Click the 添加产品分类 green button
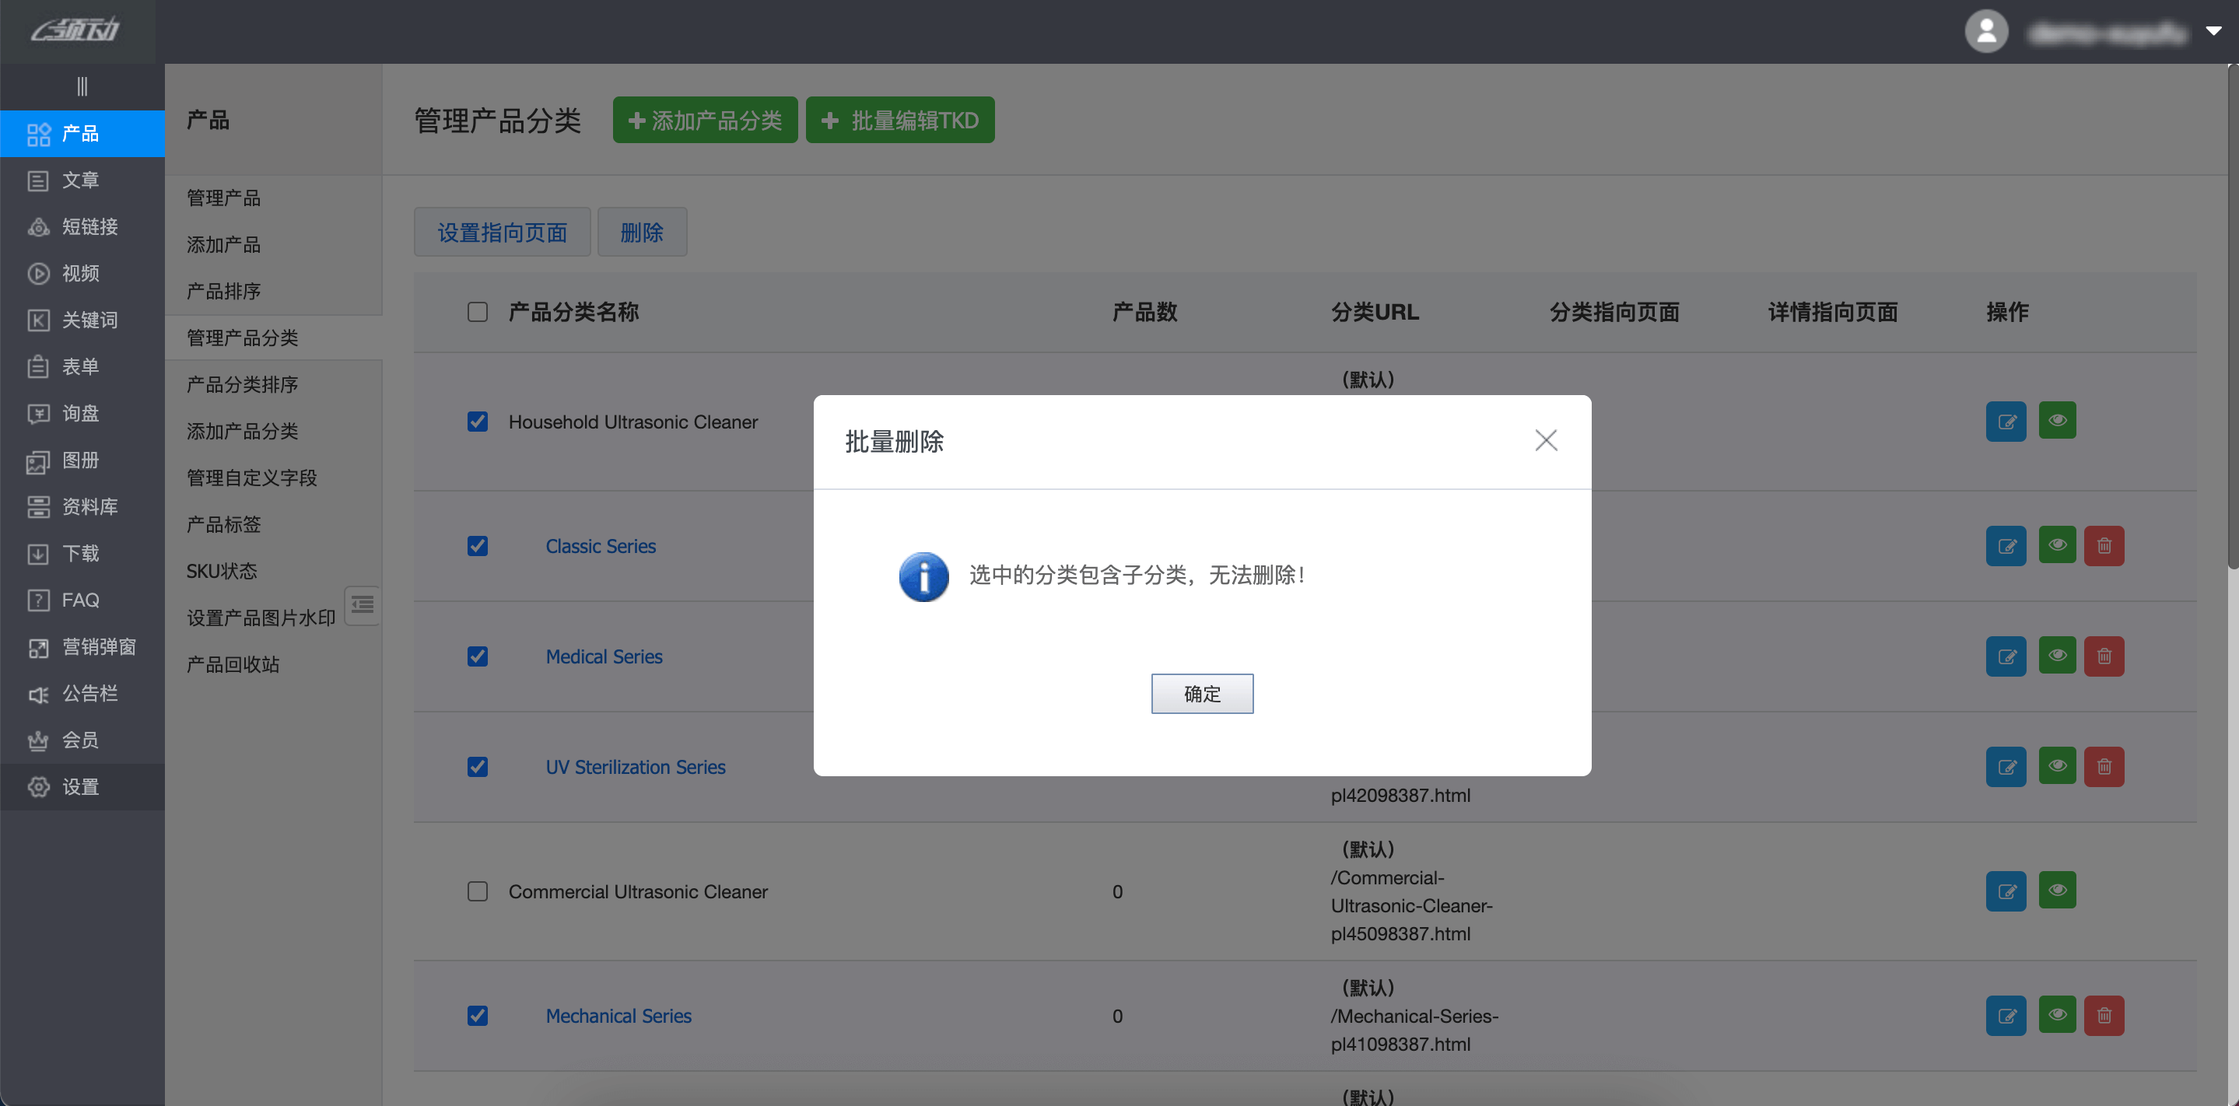 click(705, 120)
